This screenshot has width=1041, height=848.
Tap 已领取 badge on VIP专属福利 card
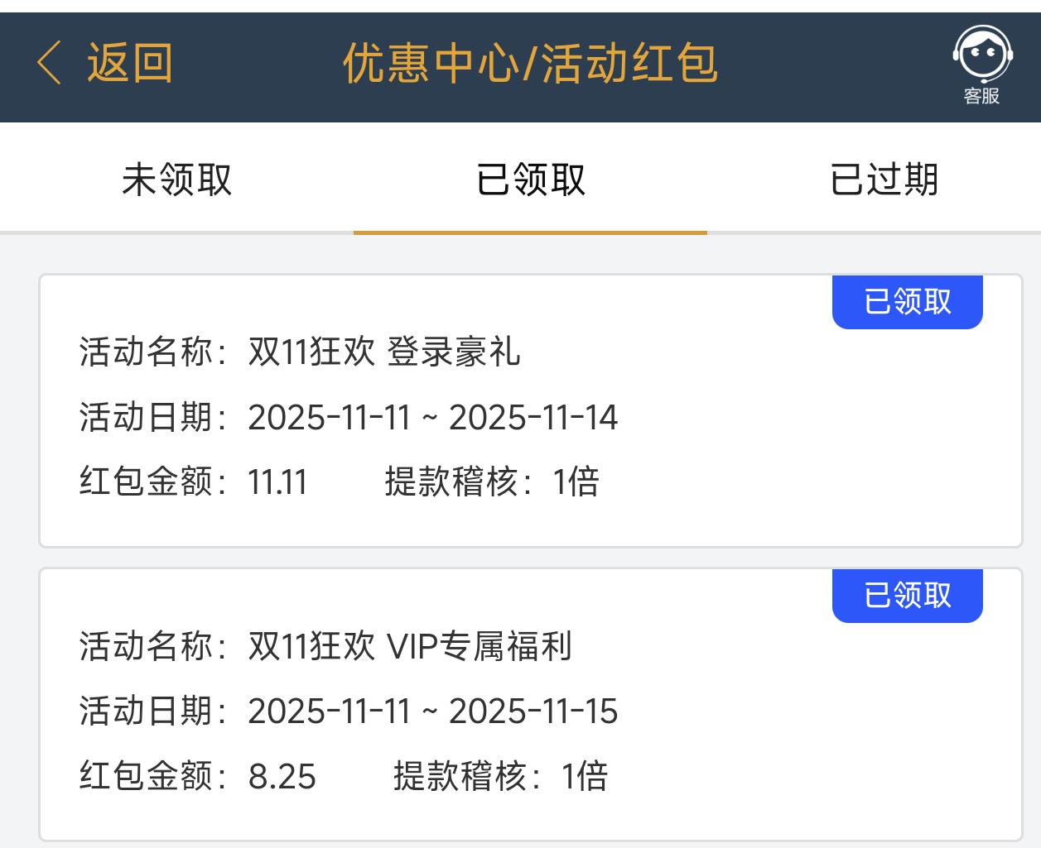[x=908, y=596]
